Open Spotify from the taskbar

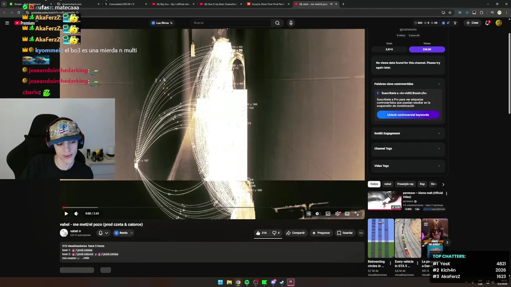pyautogui.click(x=247, y=282)
